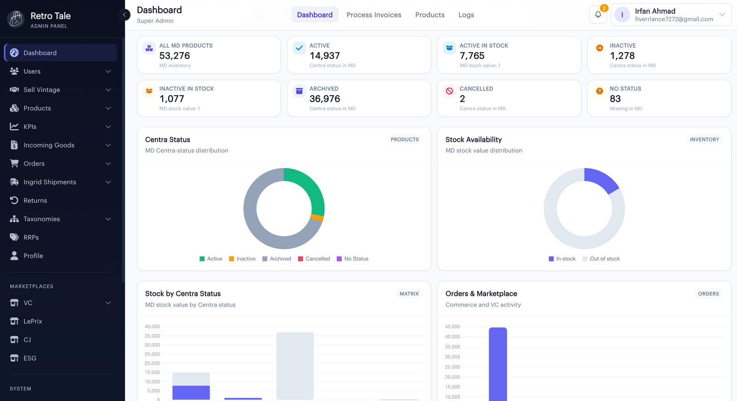Toggle Active legend in Centra Status chart
The height and width of the screenshot is (401, 737).
[211, 259]
